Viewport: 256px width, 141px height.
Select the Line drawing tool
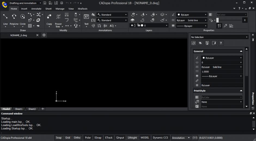(5, 16)
